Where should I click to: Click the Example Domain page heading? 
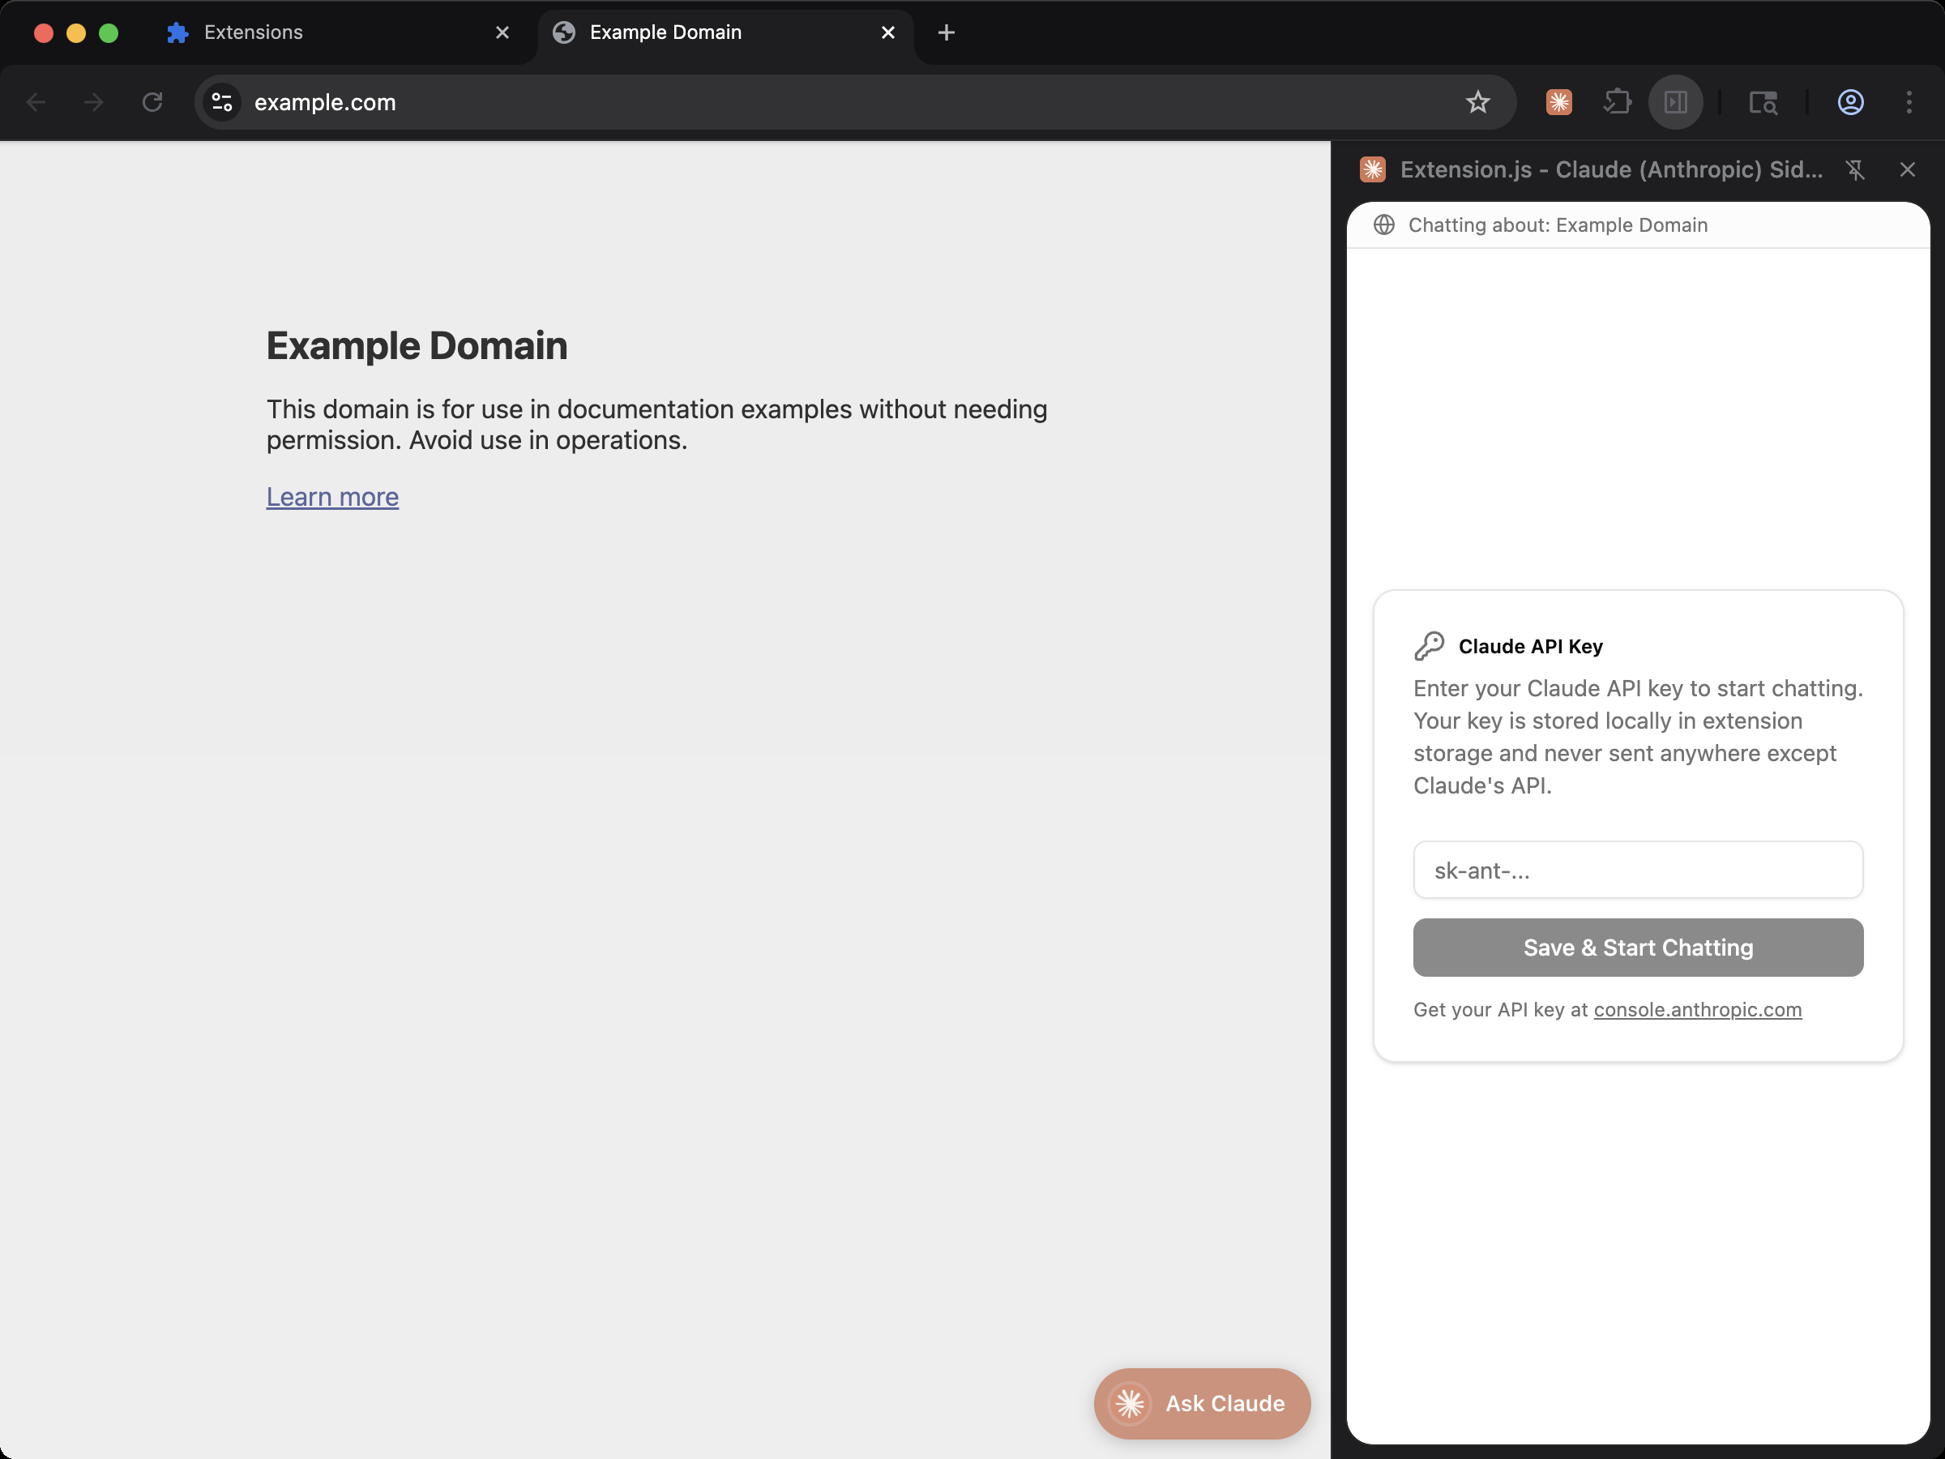(x=417, y=345)
